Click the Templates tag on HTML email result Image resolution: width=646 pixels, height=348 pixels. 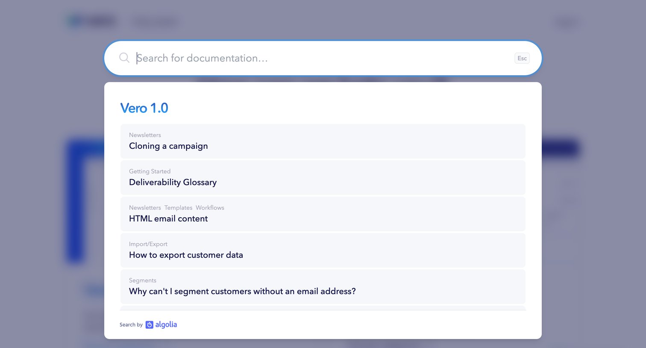click(178, 208)
